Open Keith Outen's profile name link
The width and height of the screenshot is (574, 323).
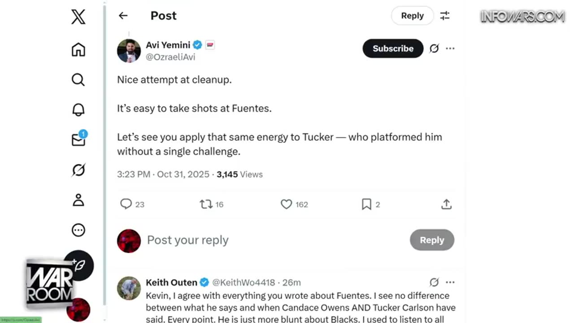[171, 282]
